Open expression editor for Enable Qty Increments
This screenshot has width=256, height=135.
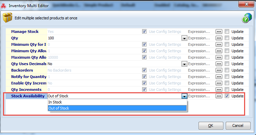tap(219, 83)
